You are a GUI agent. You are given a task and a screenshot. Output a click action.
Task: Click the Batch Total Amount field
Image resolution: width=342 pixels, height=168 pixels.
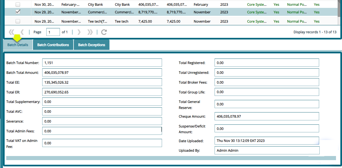[x=102, y=72]
